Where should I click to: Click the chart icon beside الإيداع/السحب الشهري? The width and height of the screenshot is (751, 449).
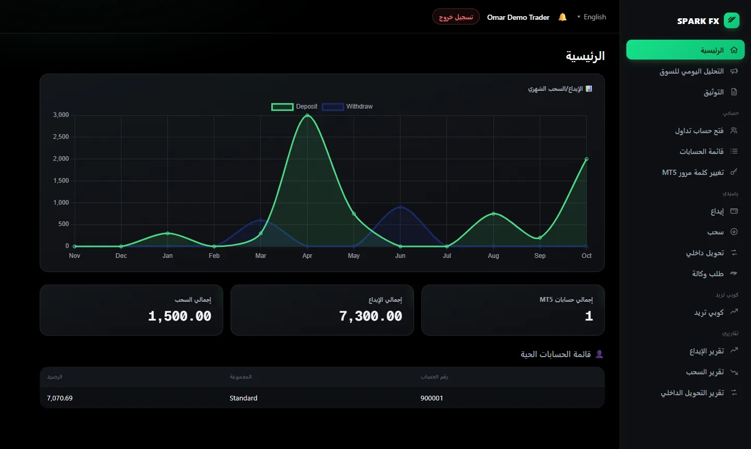tap(589, 89)
